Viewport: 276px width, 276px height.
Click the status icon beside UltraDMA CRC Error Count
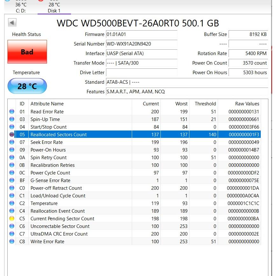12,234
